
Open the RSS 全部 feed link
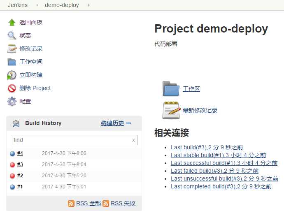pyautogui.click(x=88, y=204)
